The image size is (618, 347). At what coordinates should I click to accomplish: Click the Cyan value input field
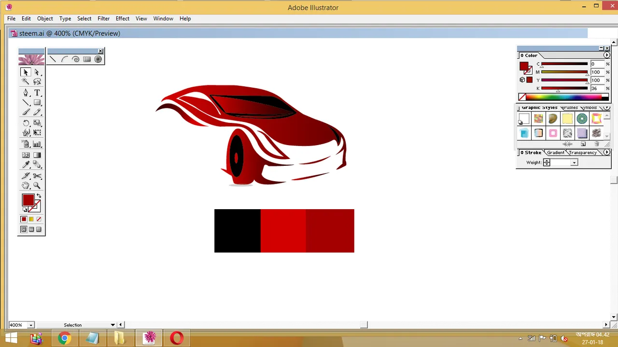(x=597, y=64)
